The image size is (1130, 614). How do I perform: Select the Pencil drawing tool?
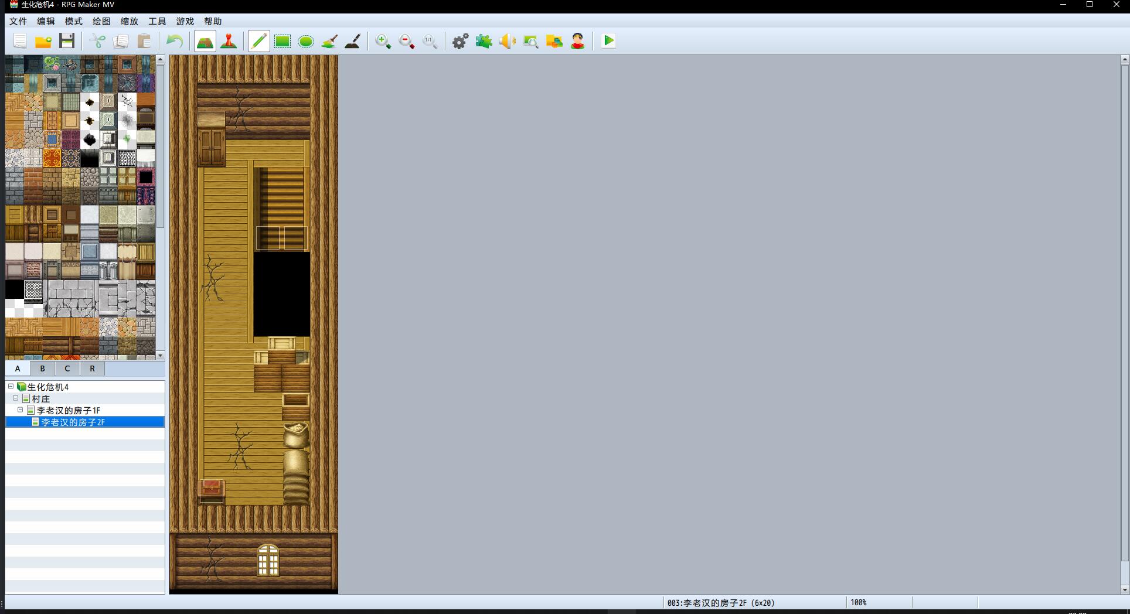coord(258,41)
